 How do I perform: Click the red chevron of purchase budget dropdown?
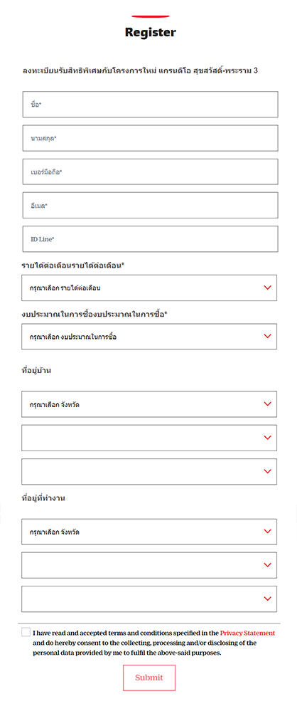pyautogui.click(x=267, y=336)
